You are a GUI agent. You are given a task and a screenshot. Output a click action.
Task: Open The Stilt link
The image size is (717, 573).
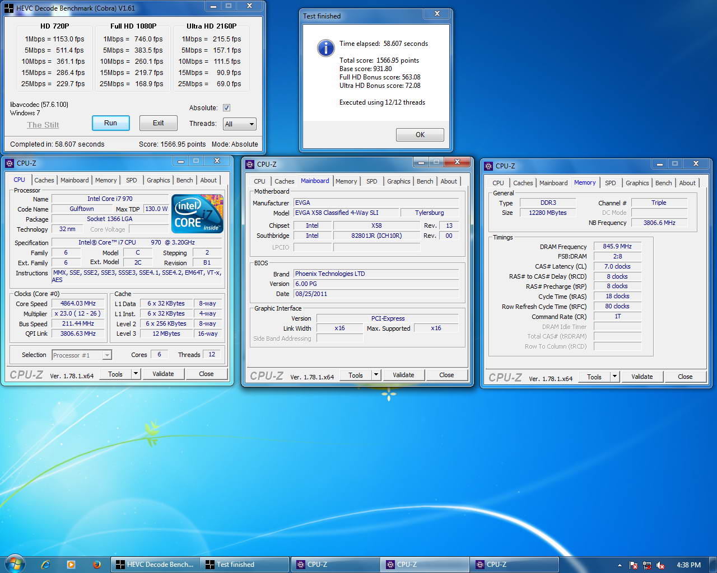43,125
